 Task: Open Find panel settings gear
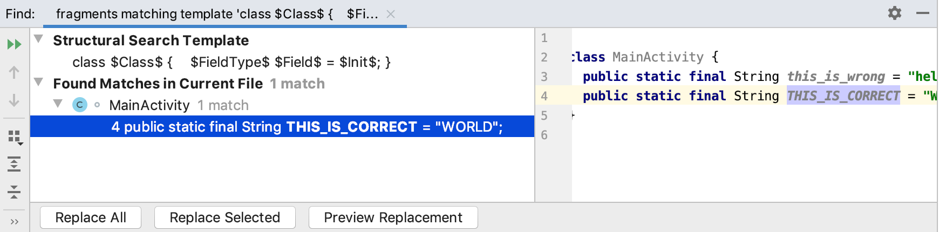click(895, 13)
